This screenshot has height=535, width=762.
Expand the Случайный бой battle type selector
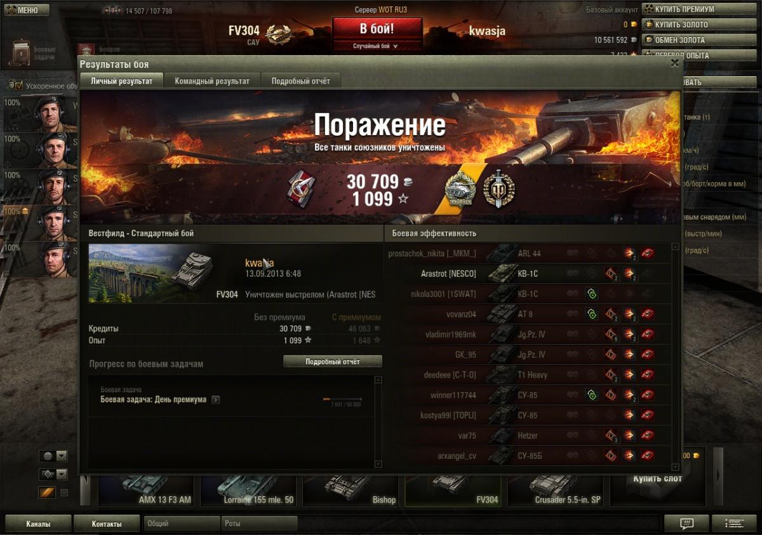pyautogui.click(x=377, y=46)
